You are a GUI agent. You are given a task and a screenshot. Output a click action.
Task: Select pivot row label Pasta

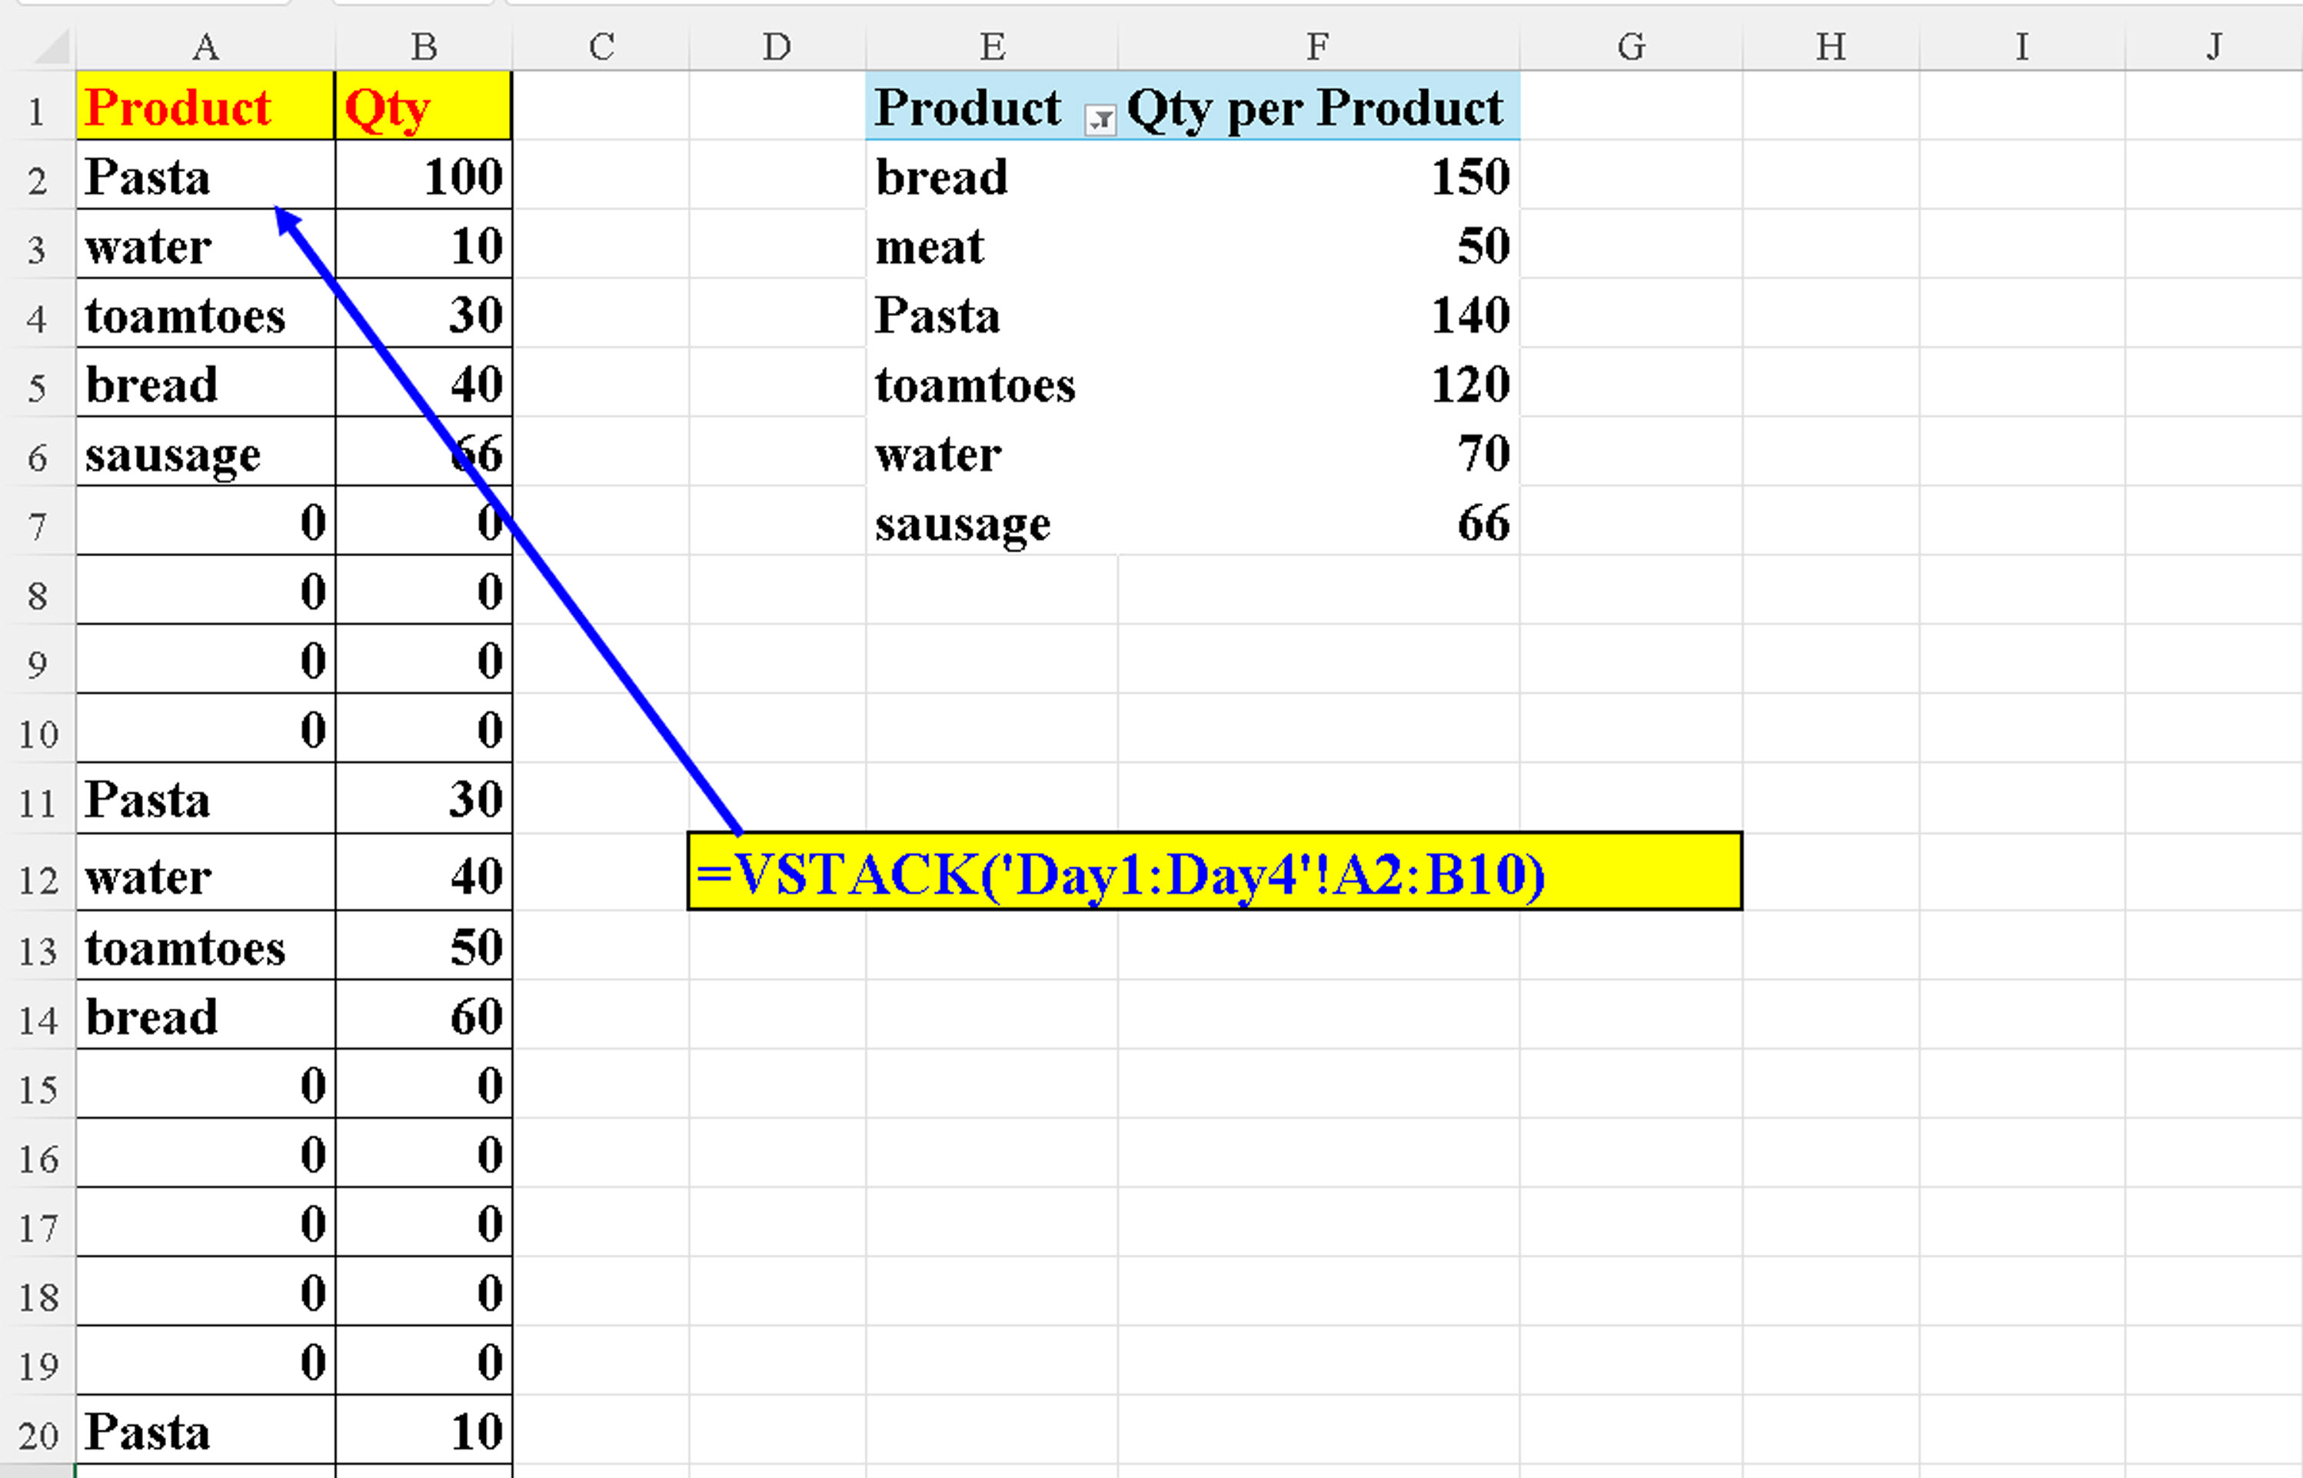click(992, 314)
